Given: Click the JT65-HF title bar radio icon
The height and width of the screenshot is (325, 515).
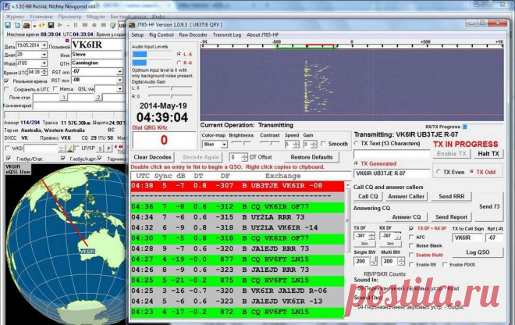Looking at the screenshot, I should coord(132,25).
